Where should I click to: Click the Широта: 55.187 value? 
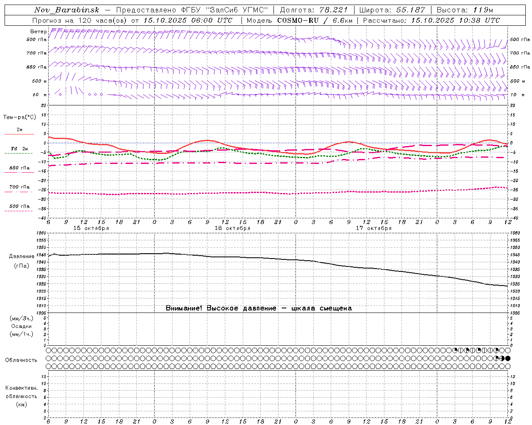392,10
